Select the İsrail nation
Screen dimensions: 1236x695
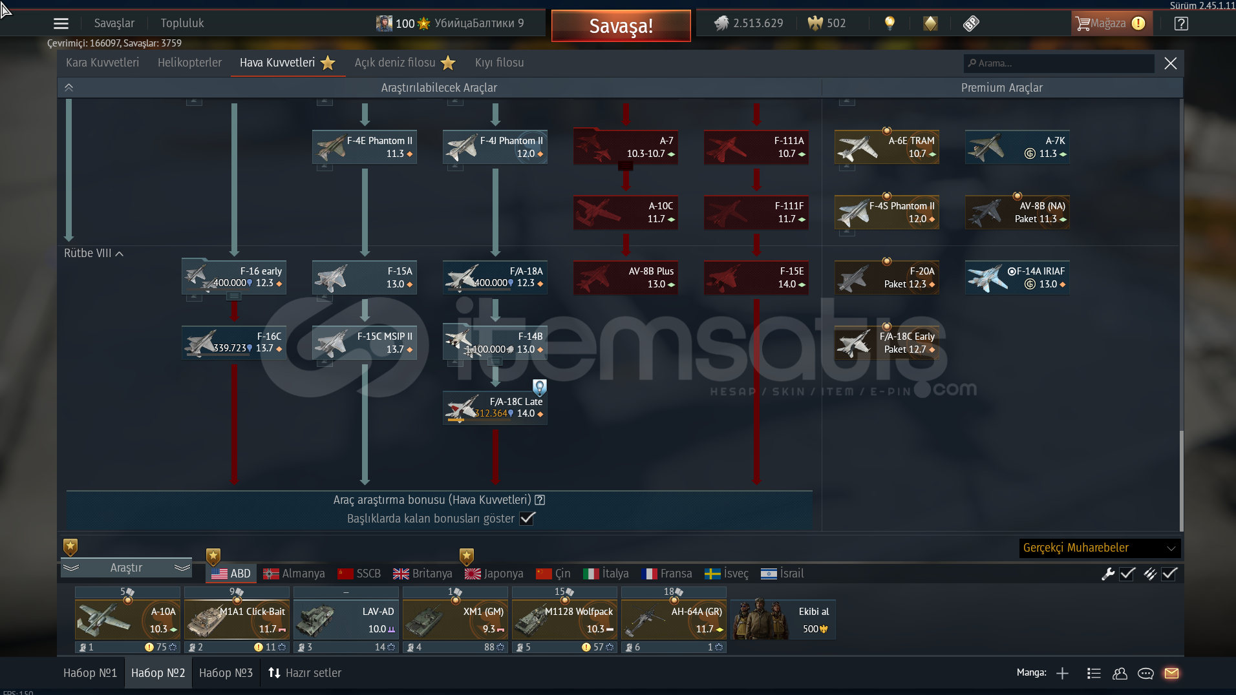click(782, 574)
